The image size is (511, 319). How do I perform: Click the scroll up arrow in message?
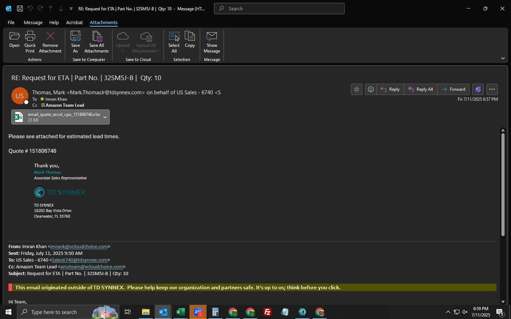(503, 130)
